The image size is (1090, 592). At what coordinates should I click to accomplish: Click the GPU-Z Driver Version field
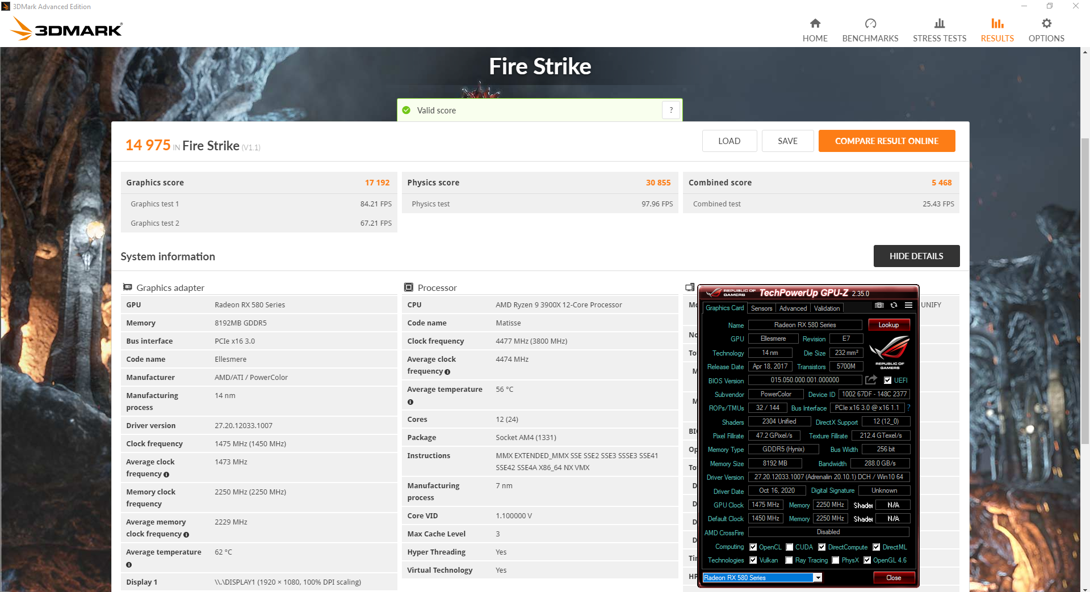click(829, 477)
